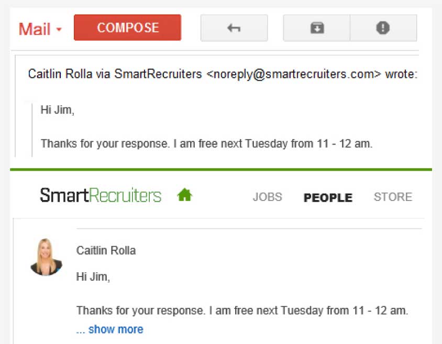442x344 pixels.
Task: Archive the message with the archive icon
Action: point(317,28)
